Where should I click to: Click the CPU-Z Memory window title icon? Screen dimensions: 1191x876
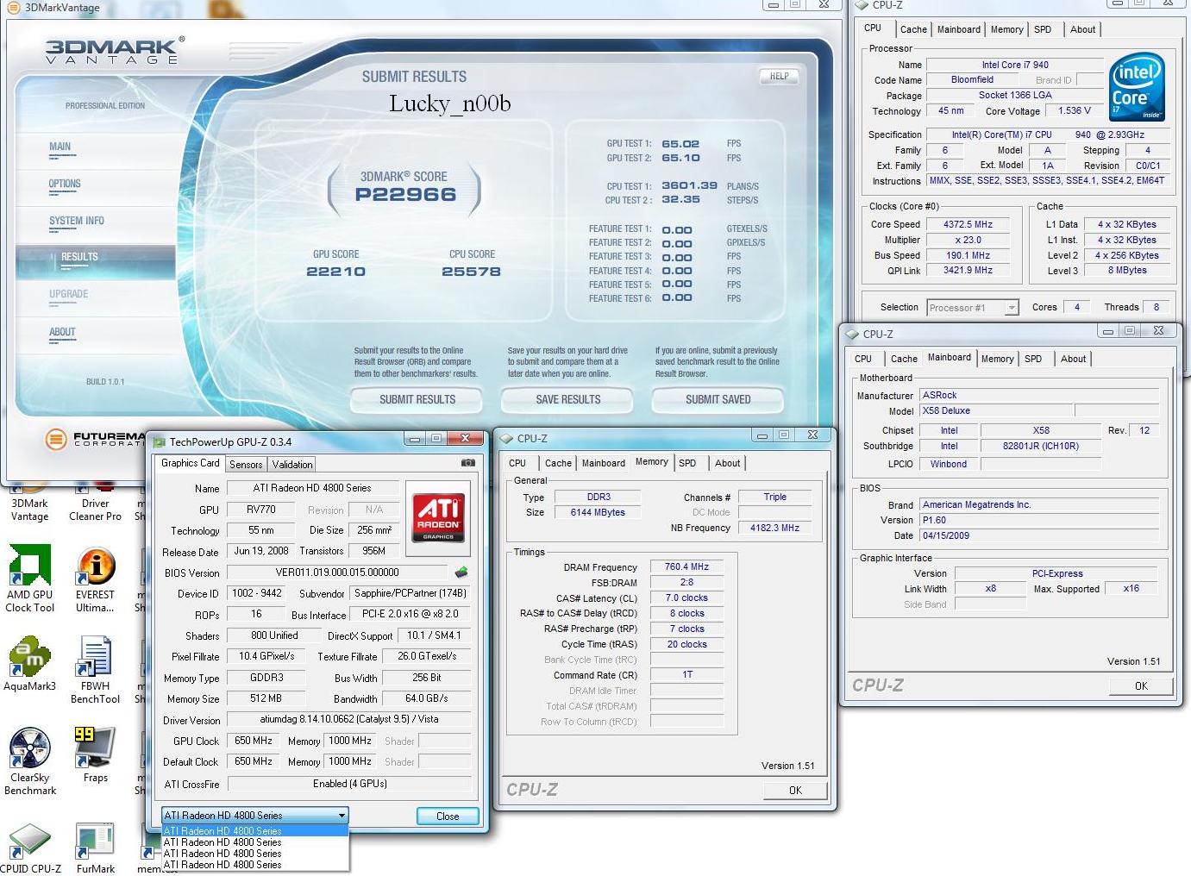pyautogui.click(x=506, y=438)
